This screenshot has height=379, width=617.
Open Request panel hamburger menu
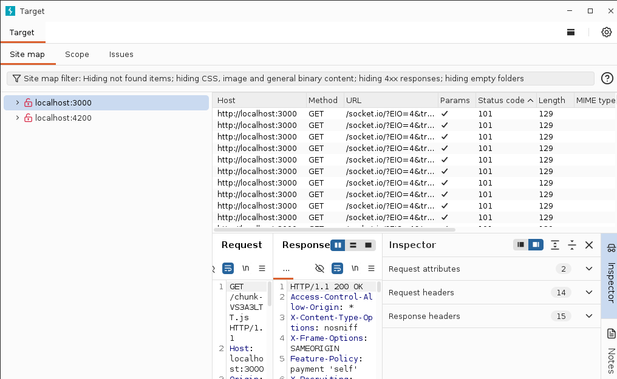[262, 268]
